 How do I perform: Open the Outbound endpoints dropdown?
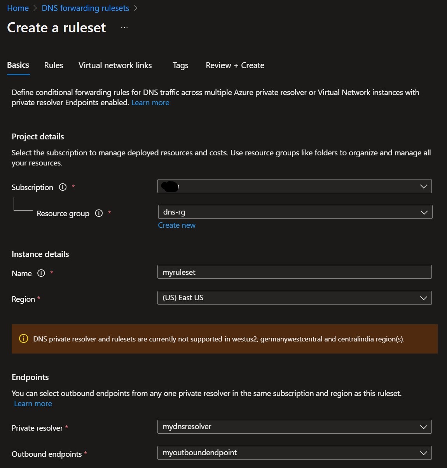(x=423, y=453)
